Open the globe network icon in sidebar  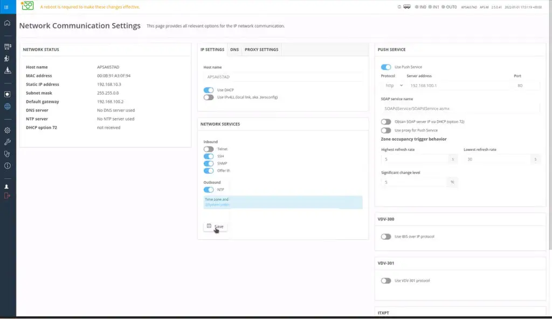point(7,107)
